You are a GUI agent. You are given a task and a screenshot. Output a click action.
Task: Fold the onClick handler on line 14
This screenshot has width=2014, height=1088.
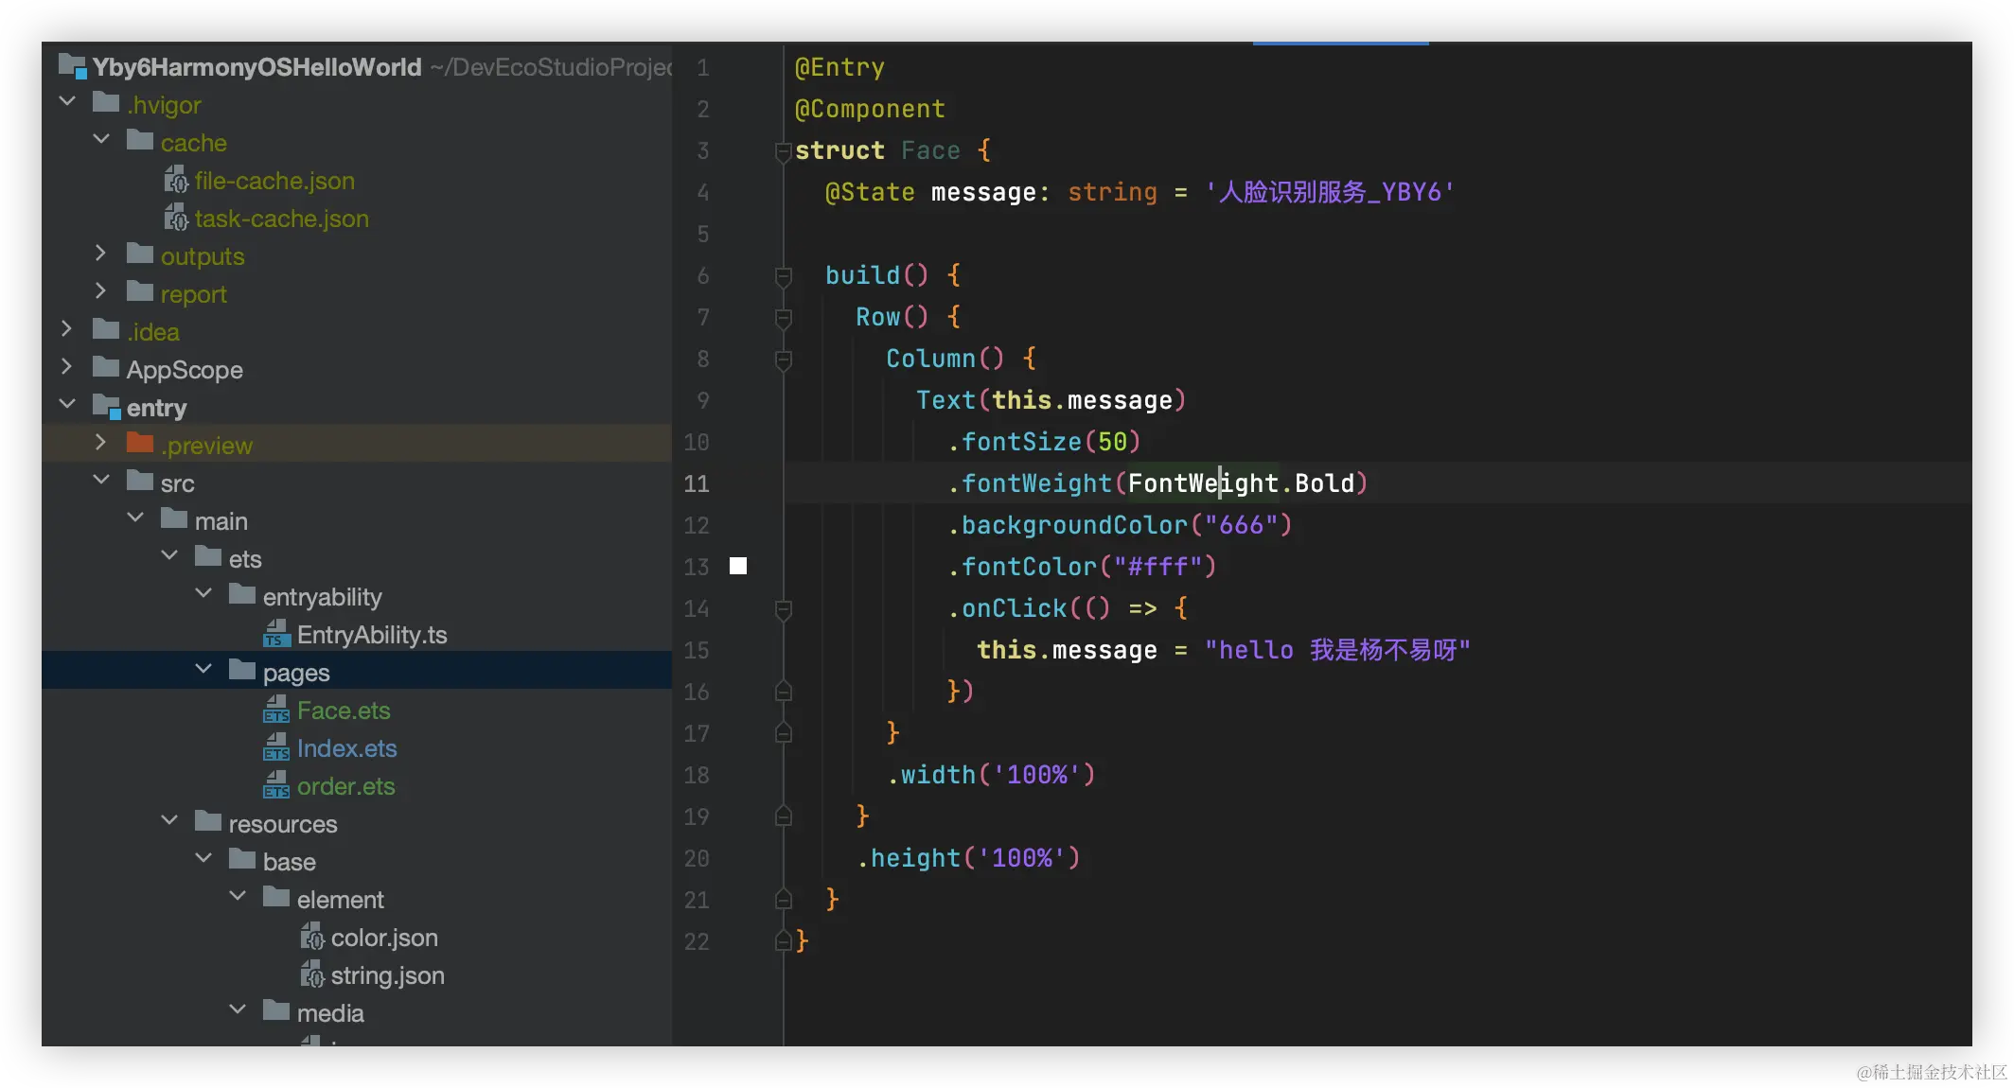pyautogui.click(x=783, y=608)
